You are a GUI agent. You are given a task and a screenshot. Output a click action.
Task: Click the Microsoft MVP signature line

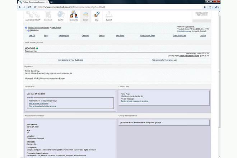[x=45, y=79]
